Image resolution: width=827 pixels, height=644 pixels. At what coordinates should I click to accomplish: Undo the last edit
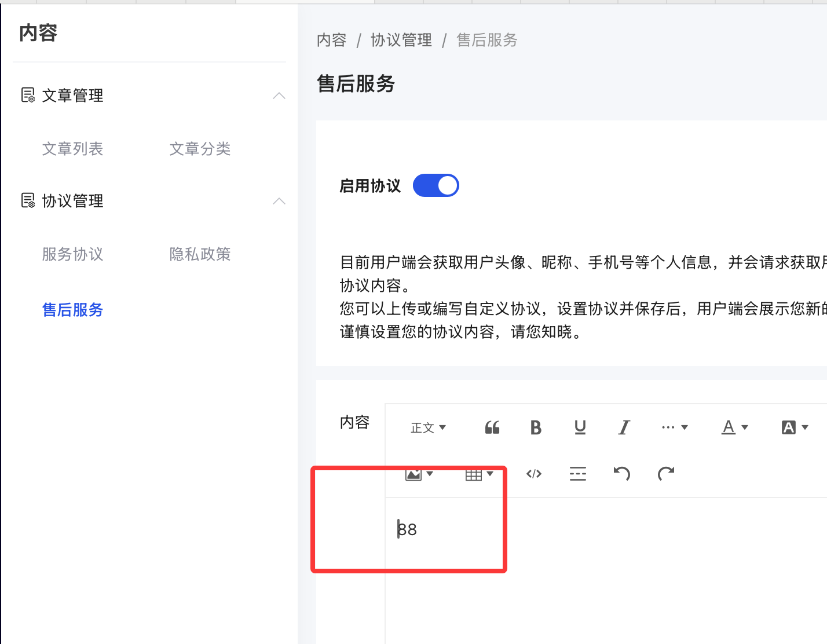coord(621,474)
